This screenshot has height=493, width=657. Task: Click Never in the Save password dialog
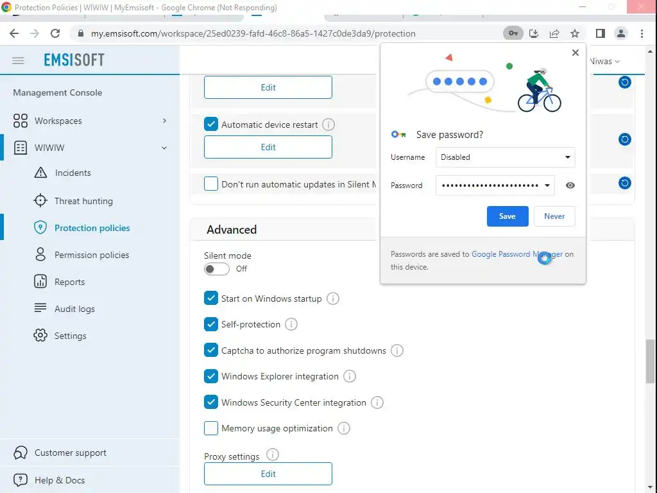click(554, 216)
